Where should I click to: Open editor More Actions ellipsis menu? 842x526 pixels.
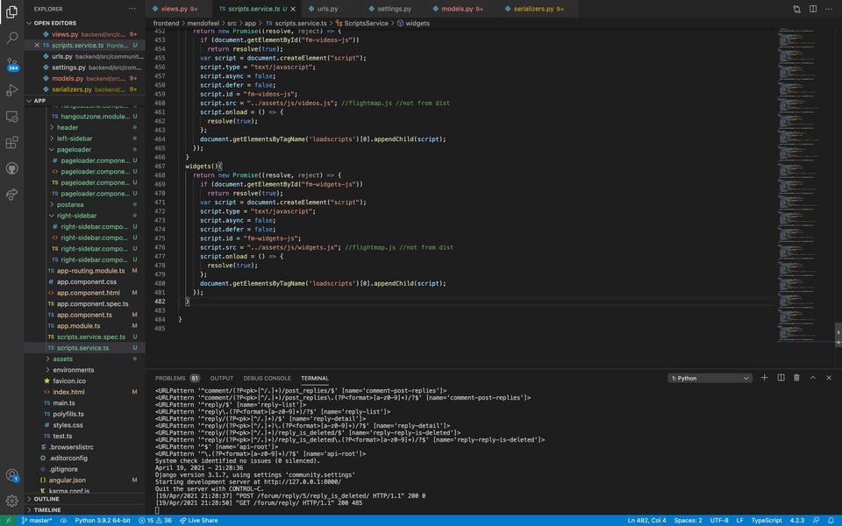point(829,9)
